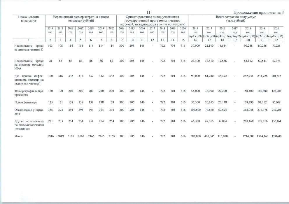The height and width of the screenshot is (204, 289).
Task: Click the value 109,296
Action: (248, 102)
